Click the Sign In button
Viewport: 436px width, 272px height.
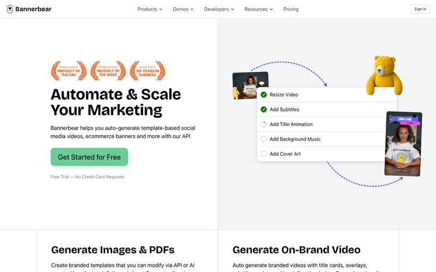[x=420, y=9]
